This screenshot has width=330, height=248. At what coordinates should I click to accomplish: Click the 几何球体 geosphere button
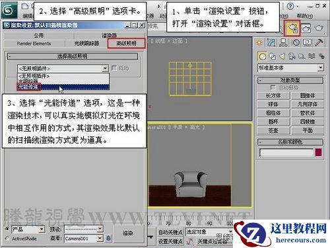308,104
